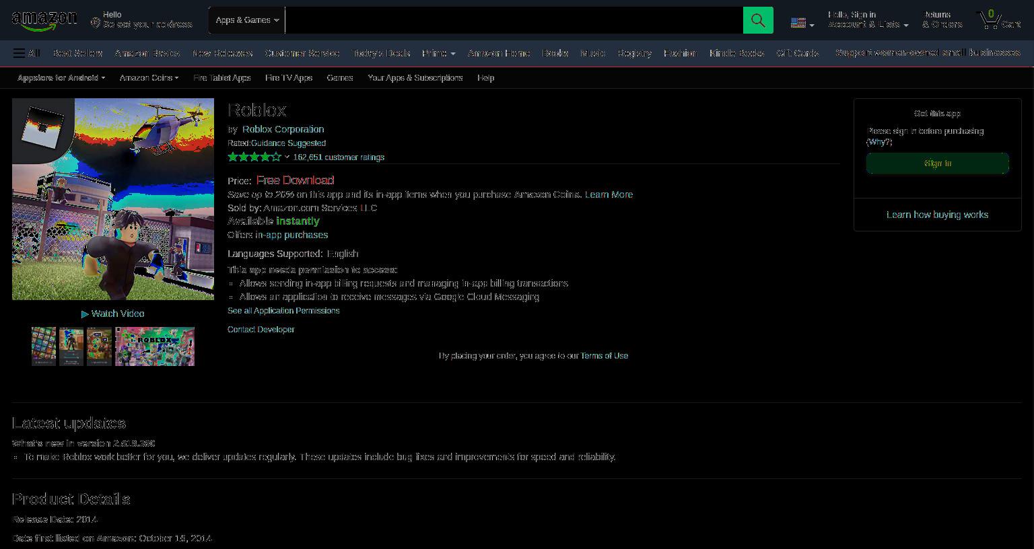Open Account & Lists menu
Image resolution: width=1034 pixels, height=549 pixels.
point(868,20)
